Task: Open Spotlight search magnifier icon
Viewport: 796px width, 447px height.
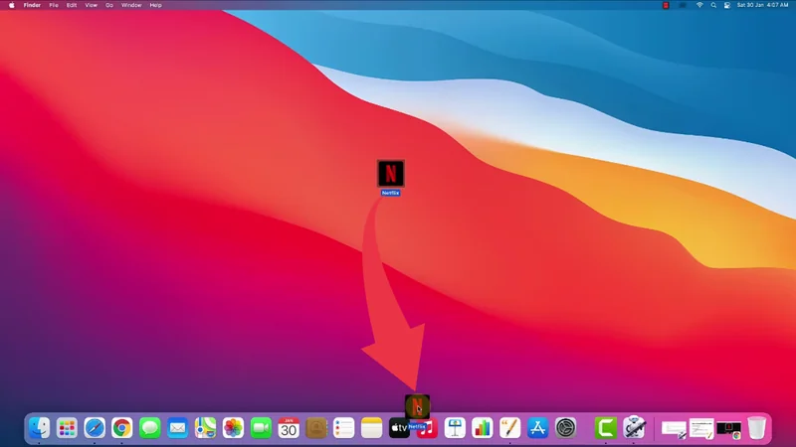Action: tap(713, 5)
